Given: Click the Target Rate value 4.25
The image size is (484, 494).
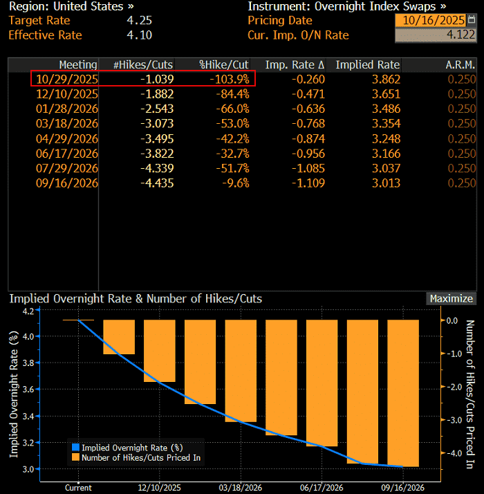Looking at the screenshot, I should (x=139, y=21).
